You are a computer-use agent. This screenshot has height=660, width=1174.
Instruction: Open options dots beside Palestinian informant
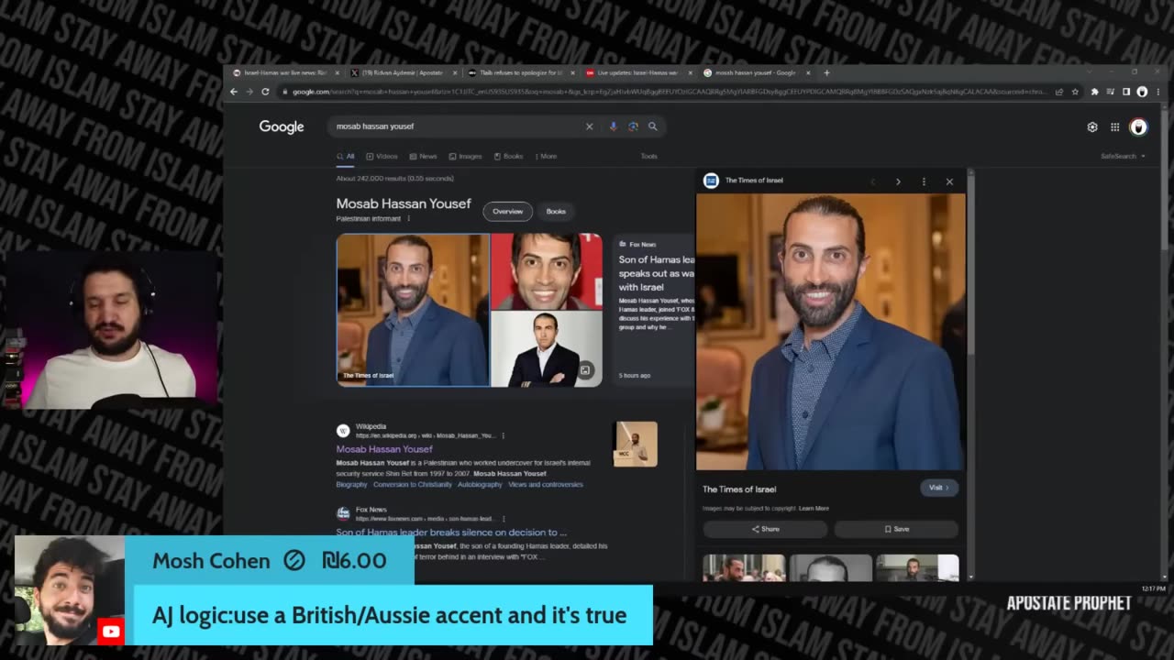(408, 219)
